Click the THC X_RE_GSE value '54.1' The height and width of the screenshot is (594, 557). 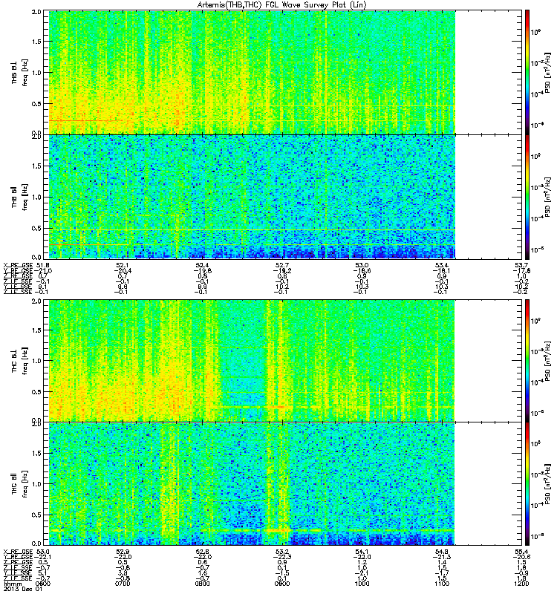[362, 552]
